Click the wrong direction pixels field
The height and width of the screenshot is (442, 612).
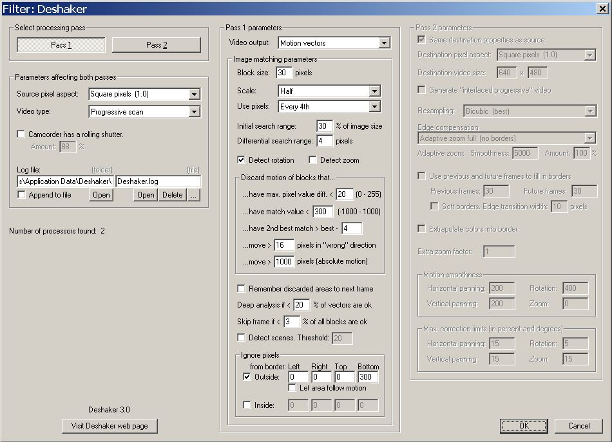coord(283,244)
